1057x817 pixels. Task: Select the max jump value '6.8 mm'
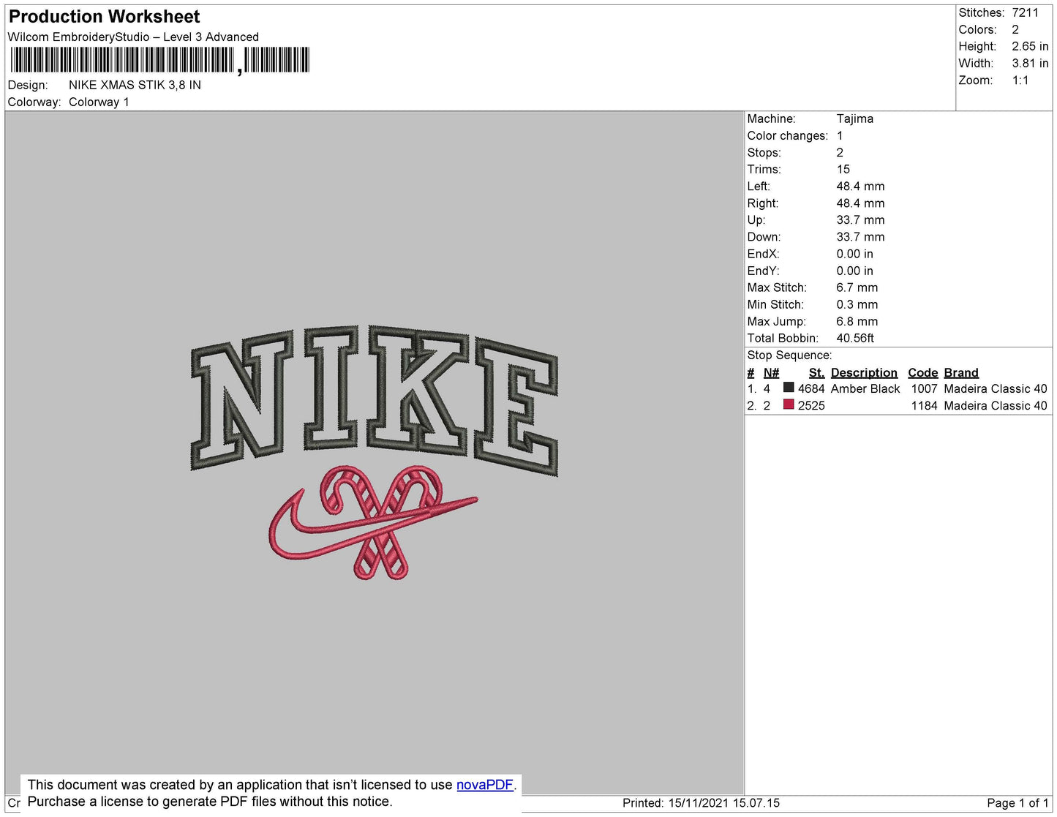point(857,321)
